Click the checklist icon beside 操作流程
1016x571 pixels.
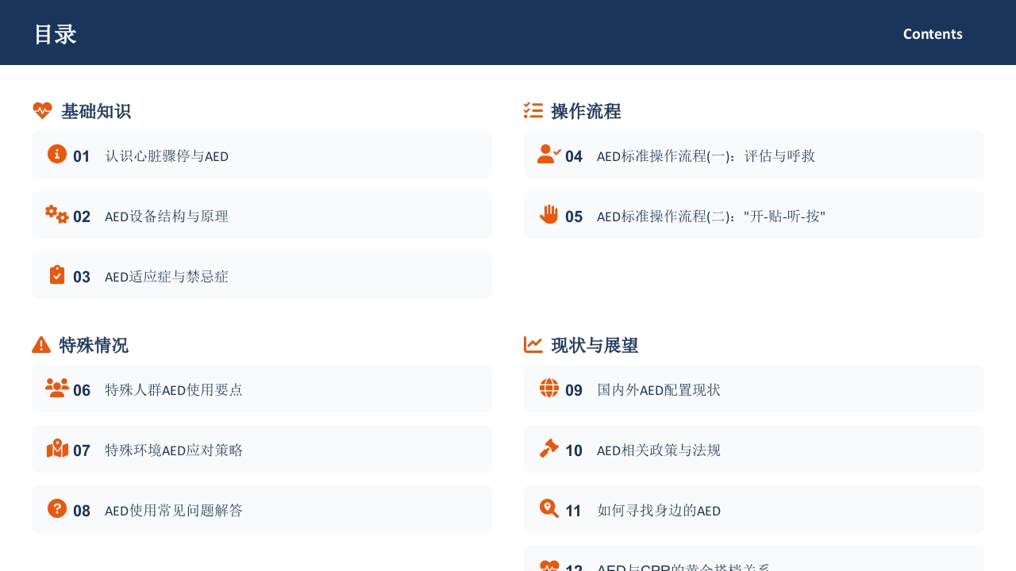533,111
